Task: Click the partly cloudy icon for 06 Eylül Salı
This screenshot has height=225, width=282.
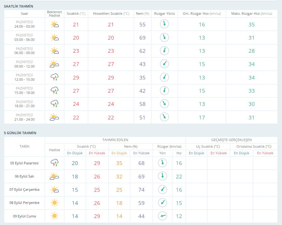Action: click(x=54, y=176)
